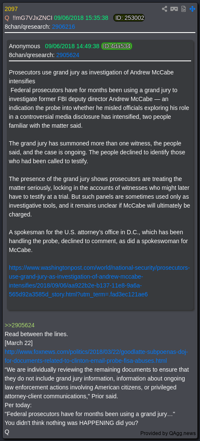The width and height of the screenshot is (200, 441).
Task: Click the save-as-image file icon
Action: tap(184, 9)
